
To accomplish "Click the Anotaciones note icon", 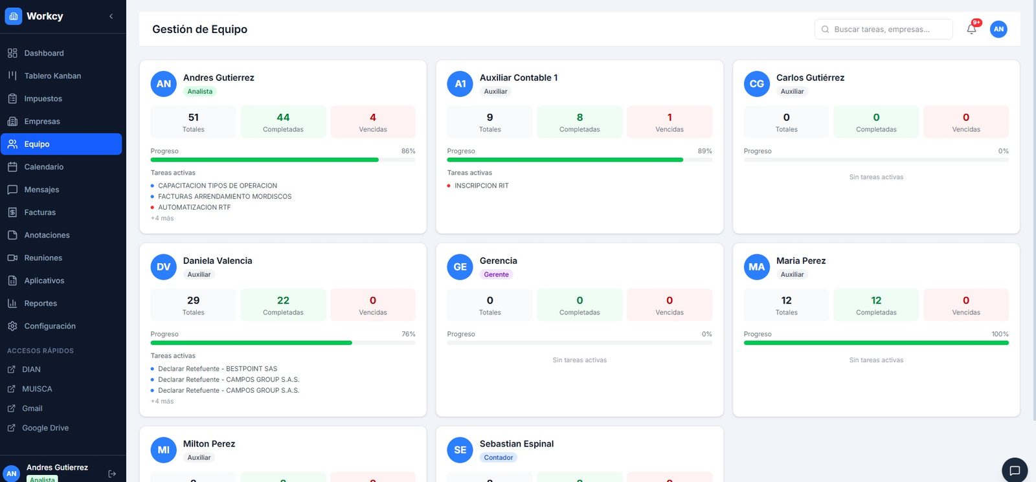I will 12,235.
